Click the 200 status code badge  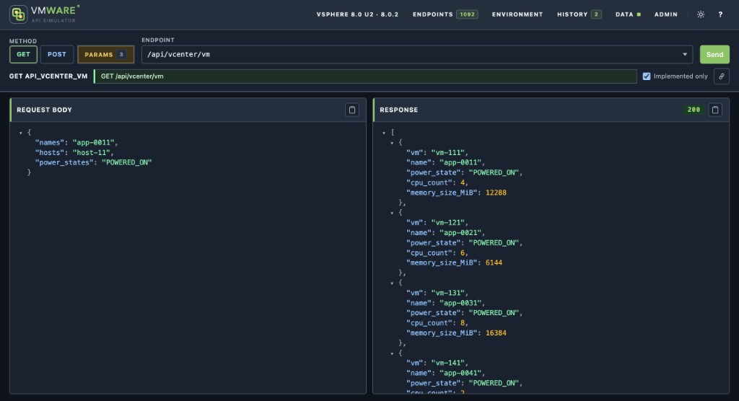tap(694, 110)
